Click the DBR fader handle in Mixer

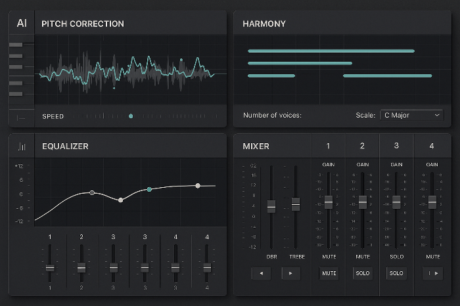(271, 207)
